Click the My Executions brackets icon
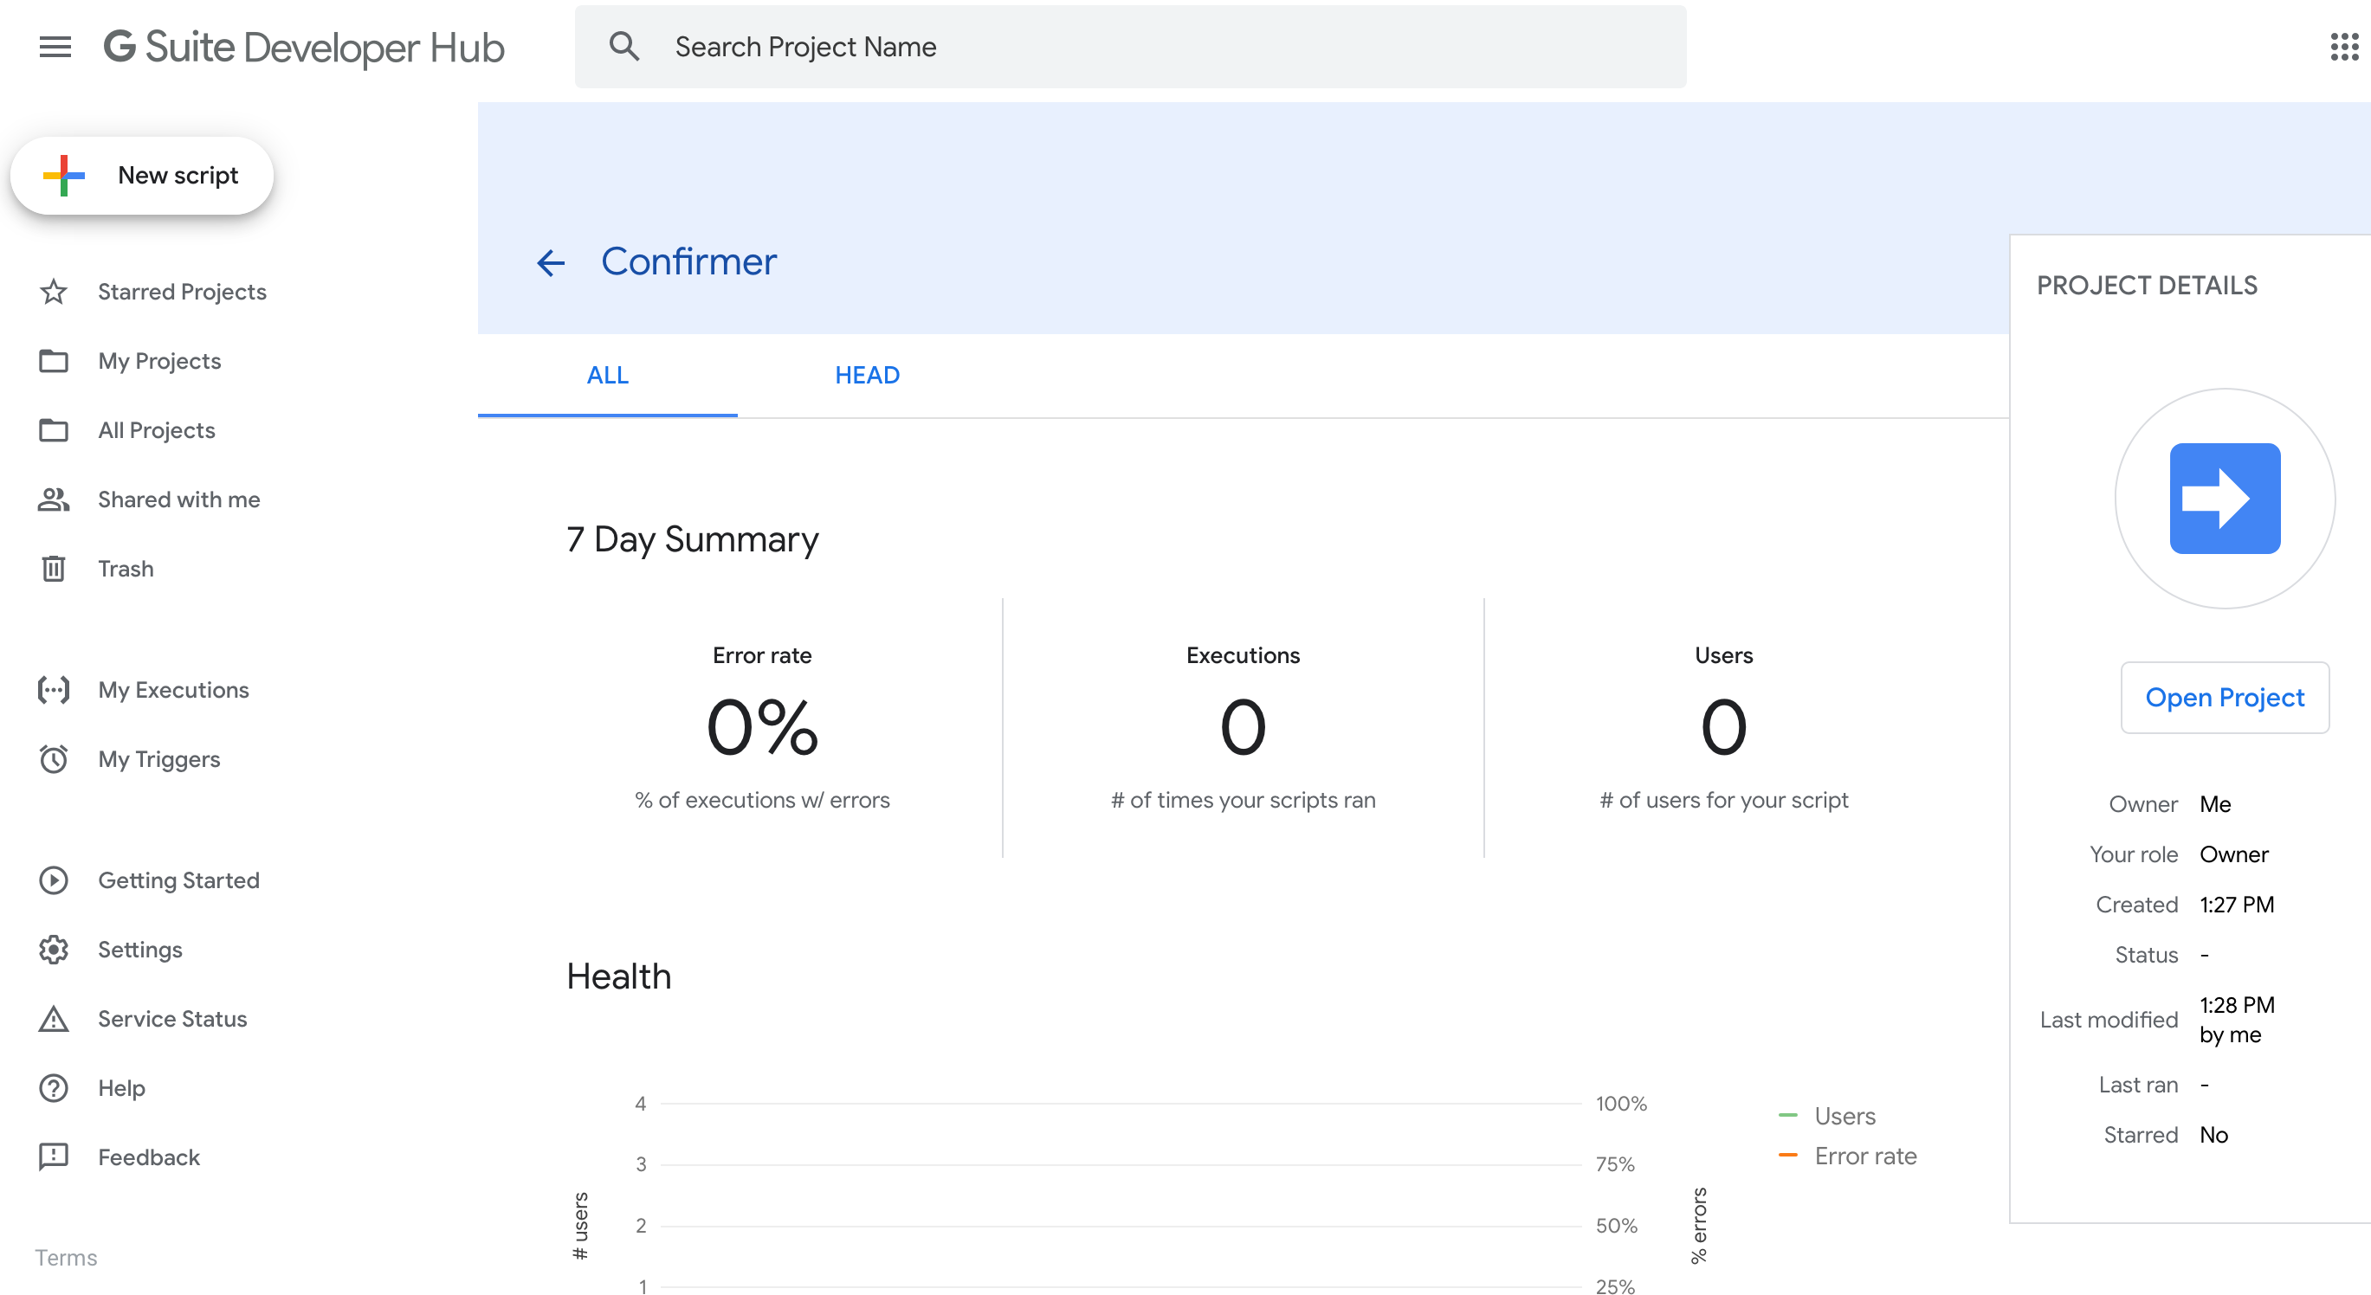 coord(54,690)
